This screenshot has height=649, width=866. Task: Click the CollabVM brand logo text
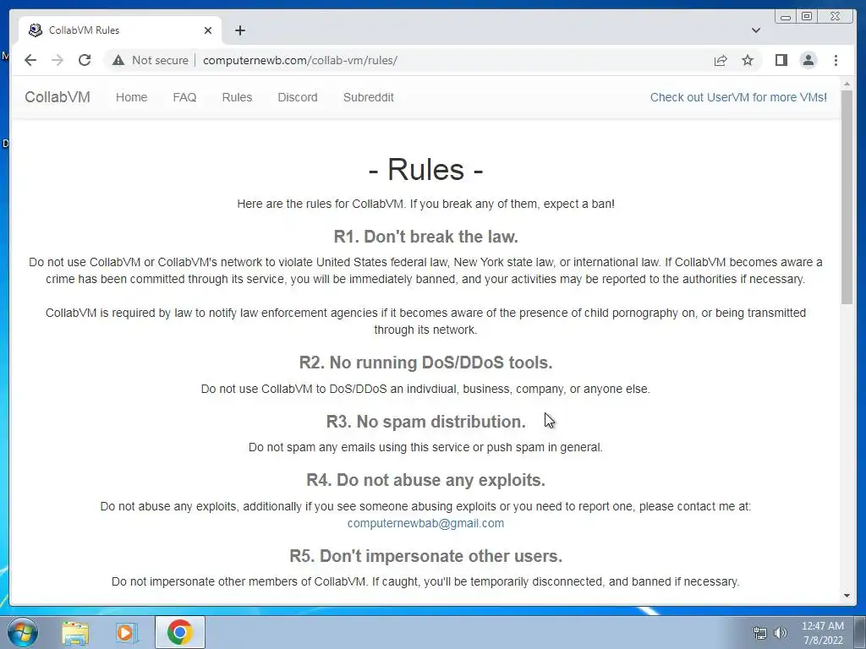[58, 97]
